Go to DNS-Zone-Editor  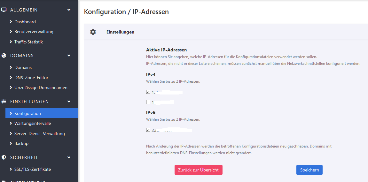point(31,78)
